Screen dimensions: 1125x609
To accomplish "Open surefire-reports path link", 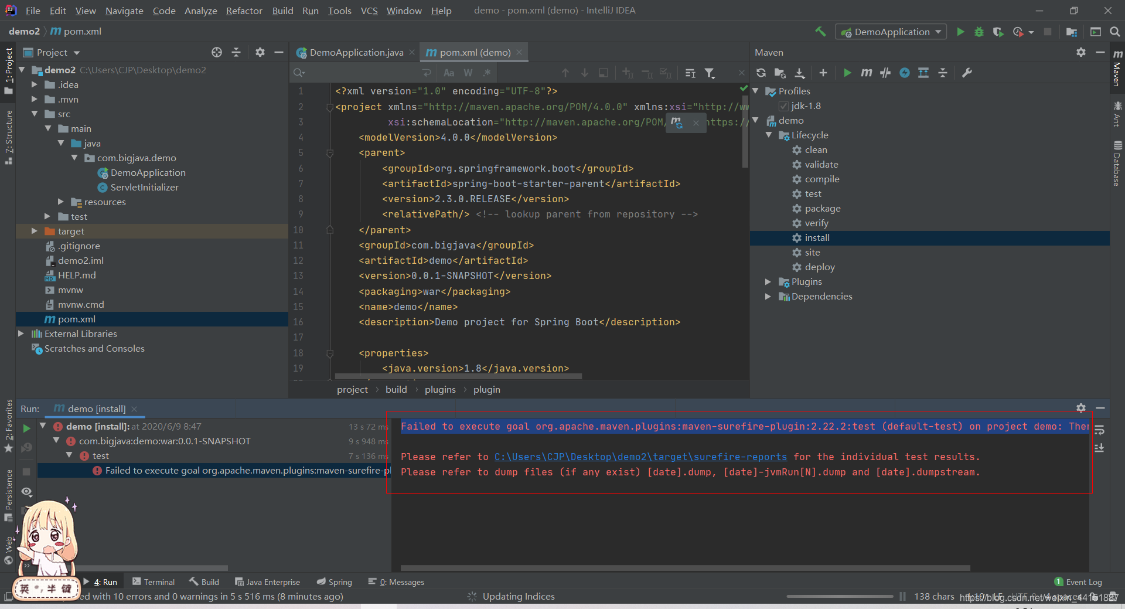I will (640, 457).
